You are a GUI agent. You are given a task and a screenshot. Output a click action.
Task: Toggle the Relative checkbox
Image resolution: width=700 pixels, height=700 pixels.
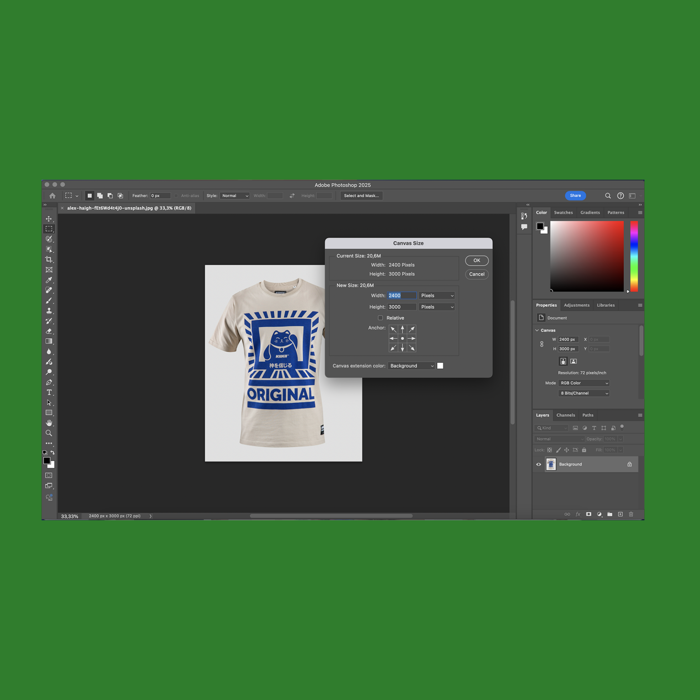point(381,318)
